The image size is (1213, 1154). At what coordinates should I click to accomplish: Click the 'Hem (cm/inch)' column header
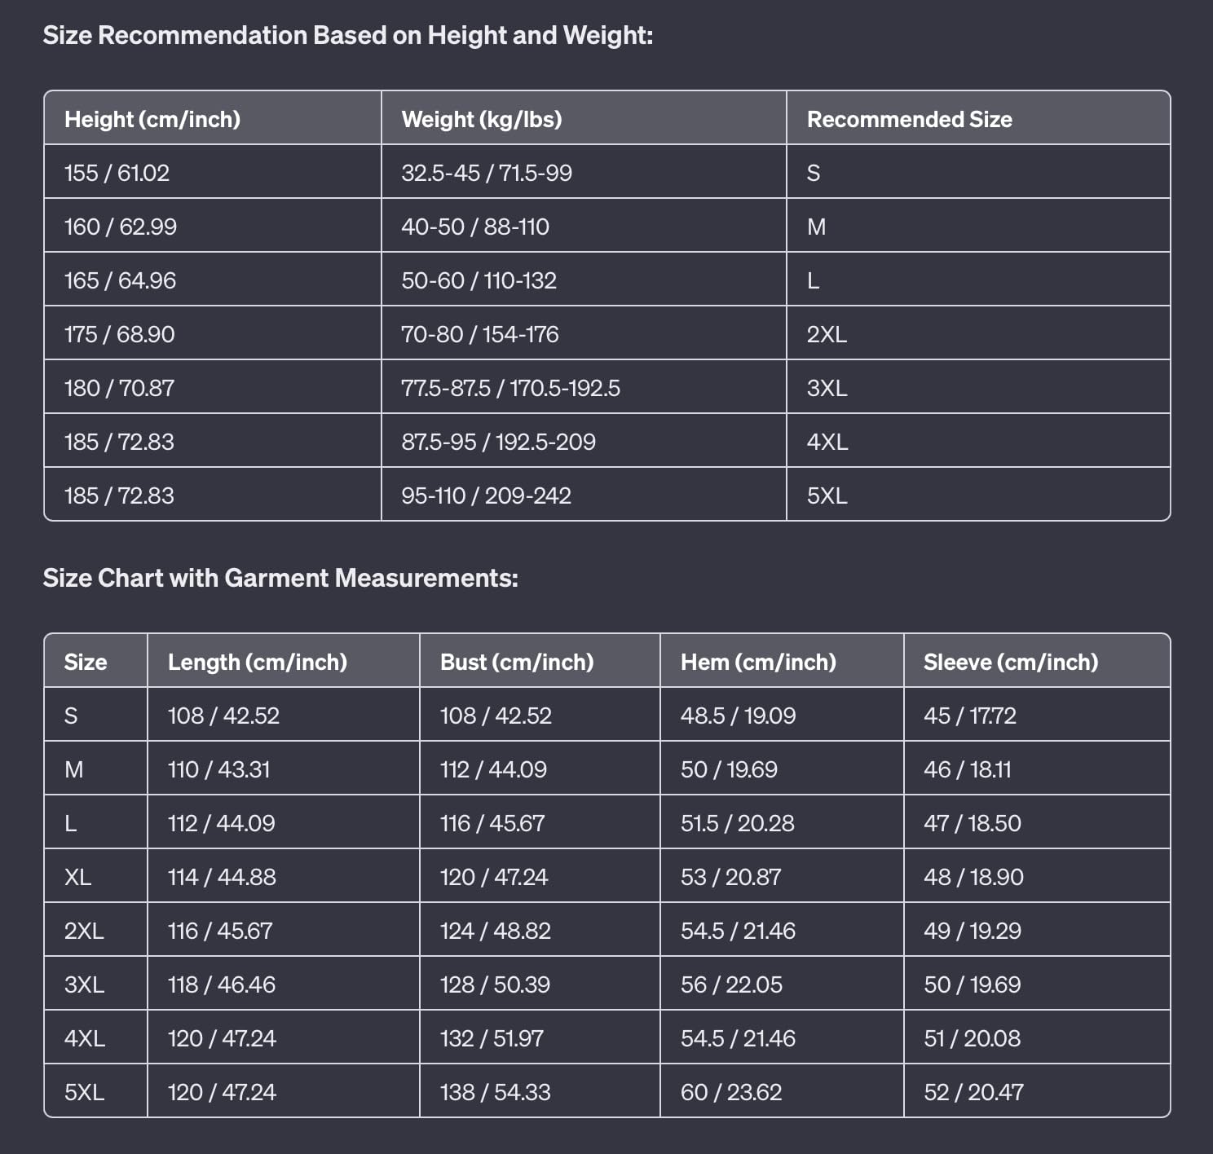pos(758,662)
